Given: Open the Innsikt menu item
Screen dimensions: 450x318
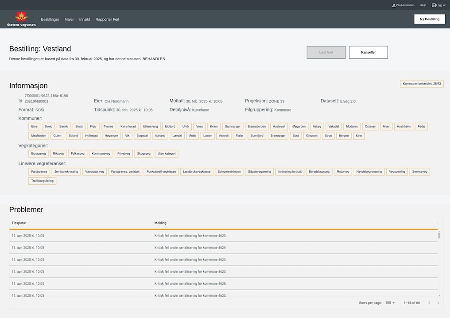Looking at the screenshot, I should pyautogui.click(x=85, y=19).
